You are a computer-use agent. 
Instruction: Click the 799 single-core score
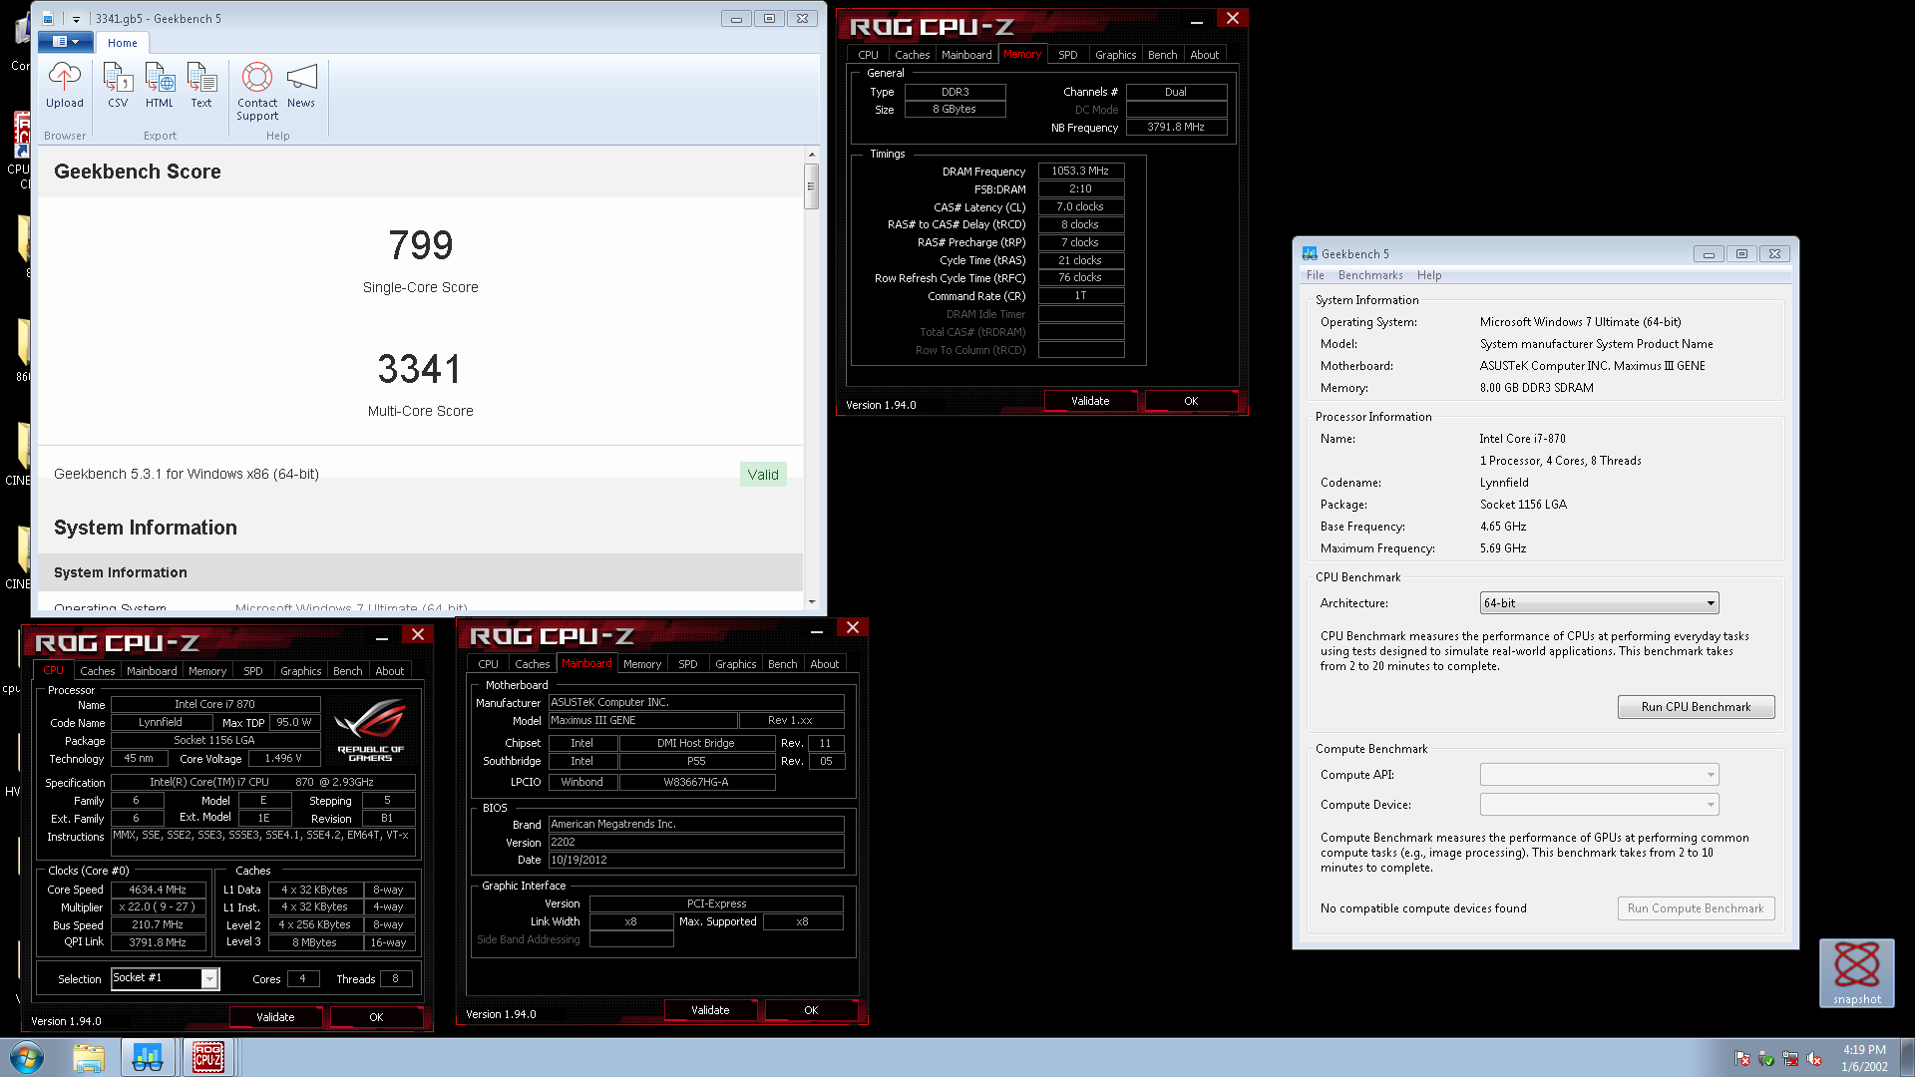[x=421, y=245]
